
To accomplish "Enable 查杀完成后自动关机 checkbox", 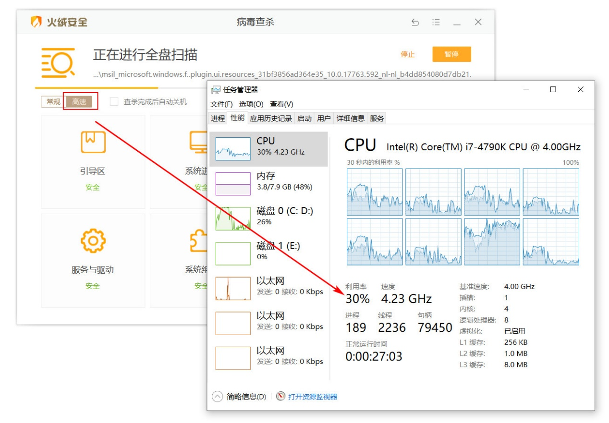I will point(114,102).
